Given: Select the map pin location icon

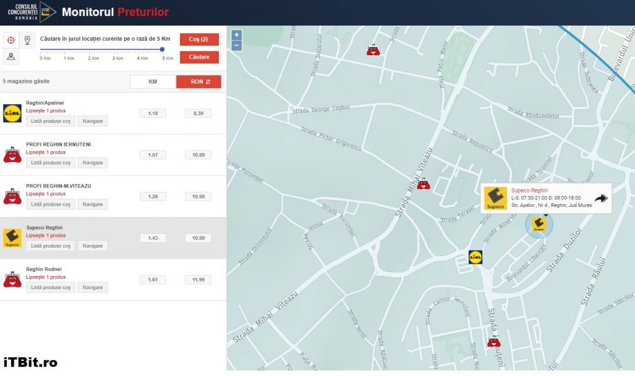Looking at the screenshot, I should pyautogui.click(x=28, y=40).
